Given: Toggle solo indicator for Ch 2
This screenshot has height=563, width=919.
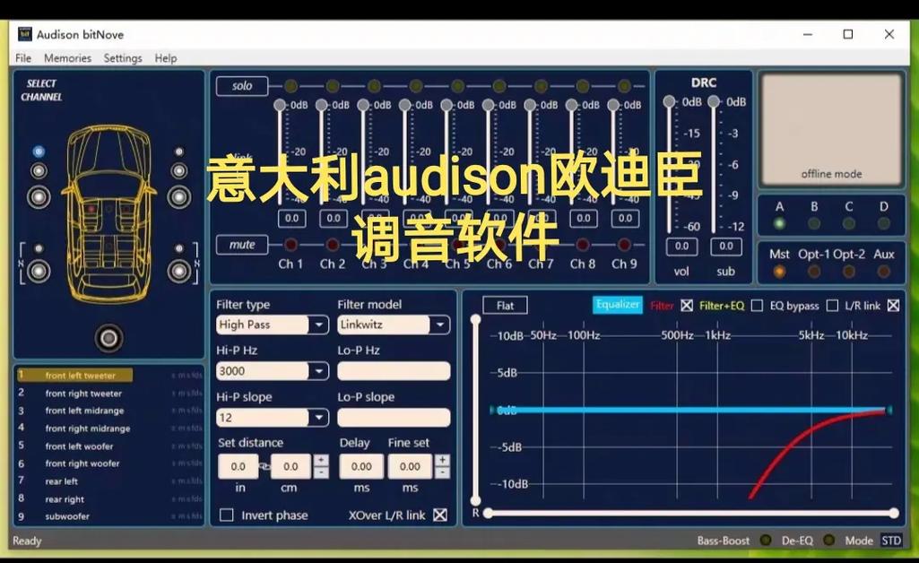Looking at the screenshot, I should 333,87.
